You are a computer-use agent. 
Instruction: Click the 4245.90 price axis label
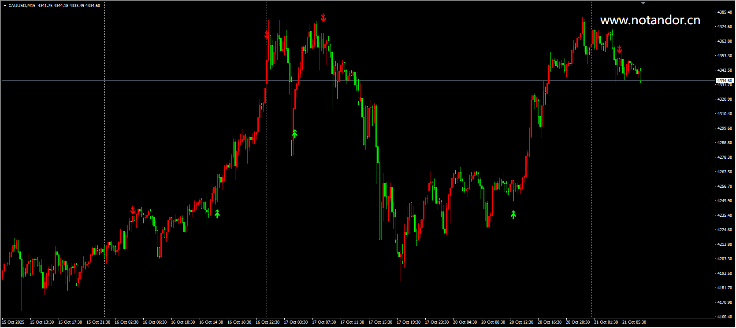point(725,201)
